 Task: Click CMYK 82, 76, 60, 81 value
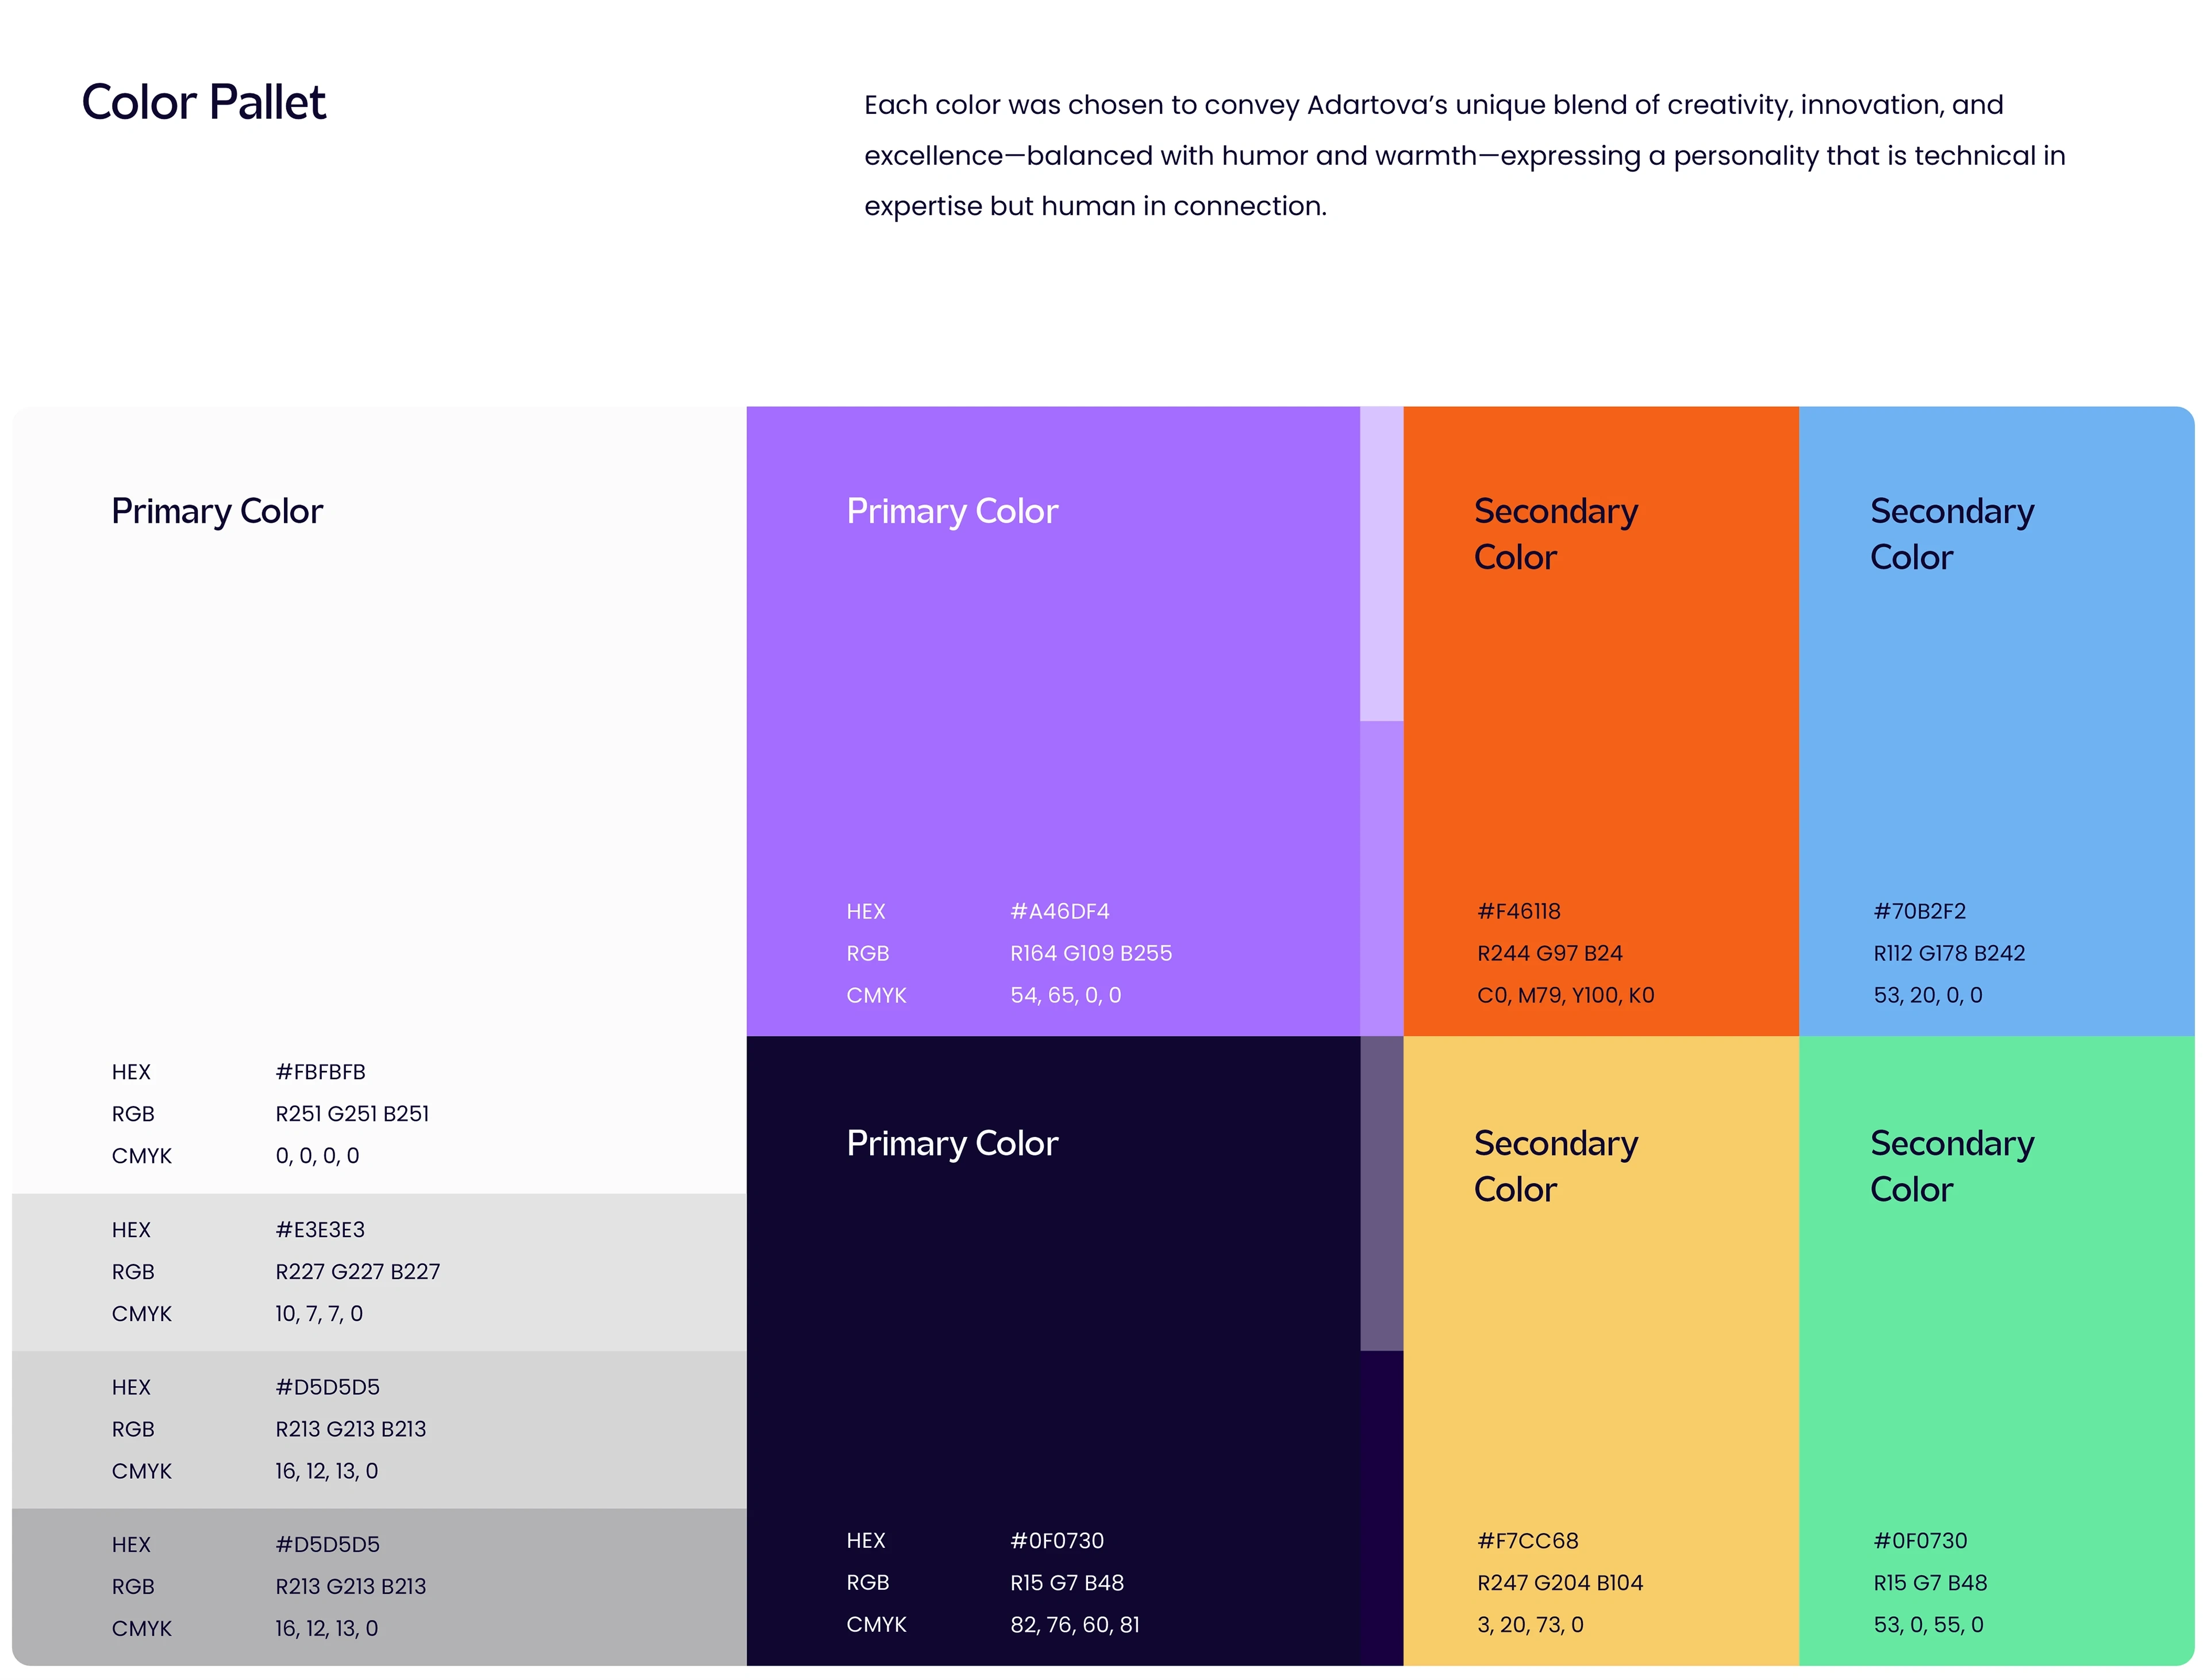(1075, 1625)
